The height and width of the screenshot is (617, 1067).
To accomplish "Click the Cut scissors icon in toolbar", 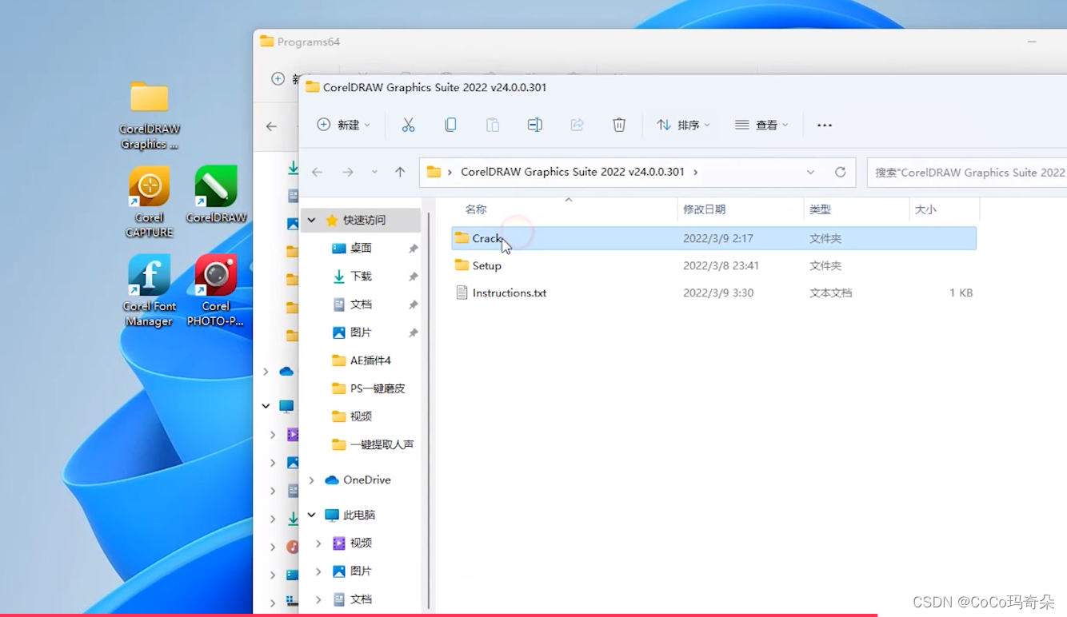I will coord(408,125).
